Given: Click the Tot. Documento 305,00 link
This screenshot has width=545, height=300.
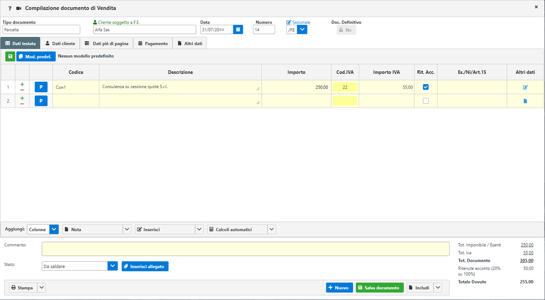Looking at the screenshot, I should click(526, 260).
